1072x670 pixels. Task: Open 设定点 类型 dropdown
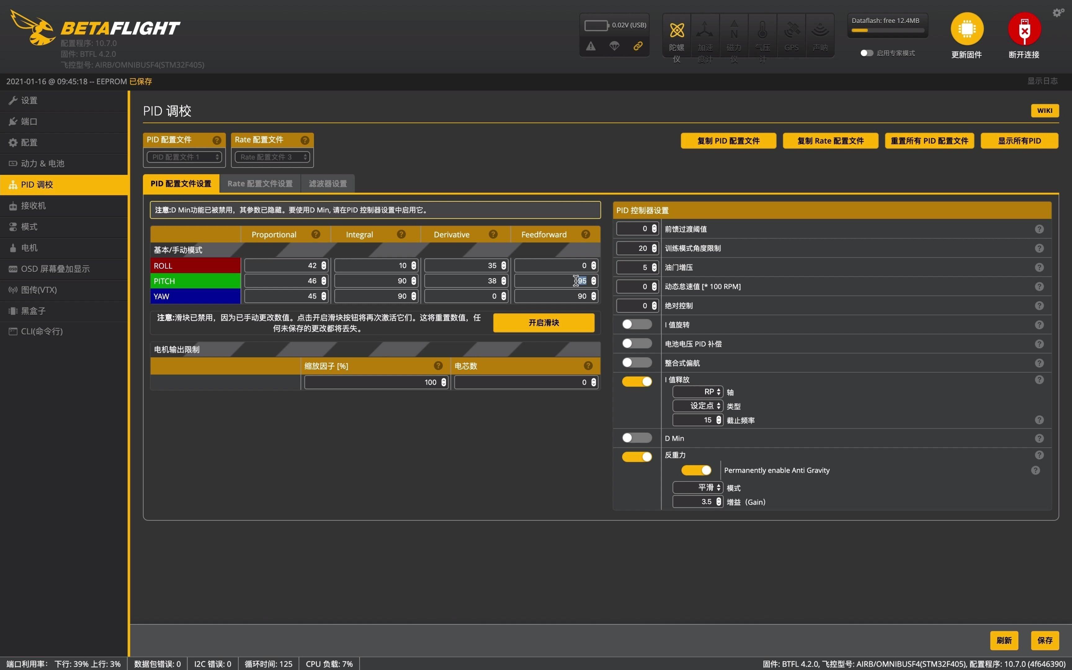pos(698,406)
